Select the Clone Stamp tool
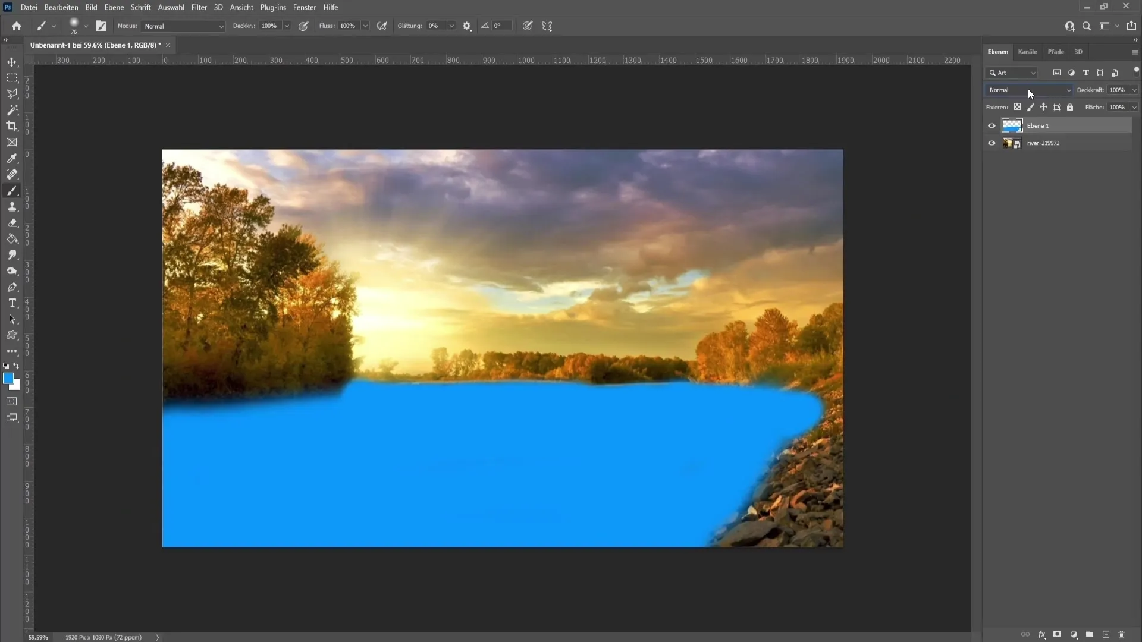 coord(12,207)
